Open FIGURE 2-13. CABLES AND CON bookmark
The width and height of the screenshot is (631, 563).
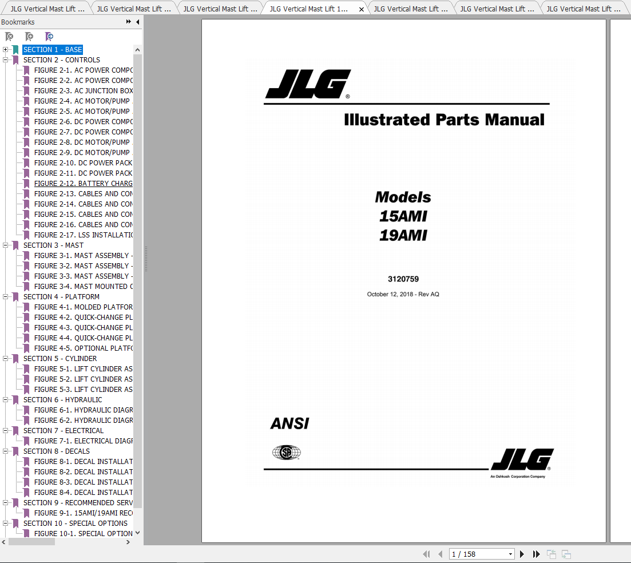pos(84,194)
